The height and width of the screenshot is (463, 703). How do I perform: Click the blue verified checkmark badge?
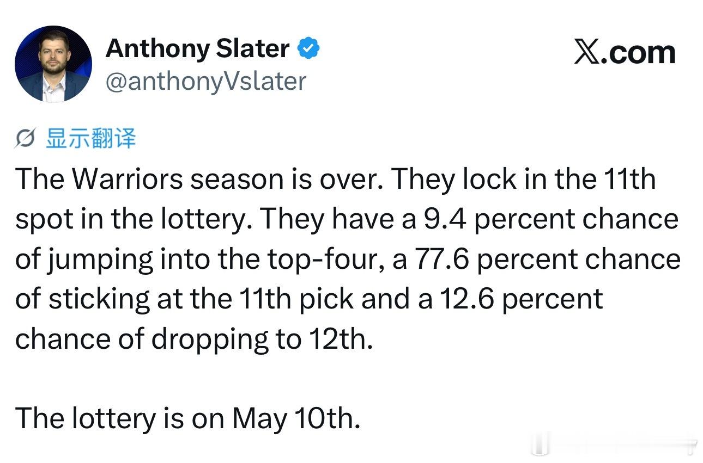click(308, 49)
